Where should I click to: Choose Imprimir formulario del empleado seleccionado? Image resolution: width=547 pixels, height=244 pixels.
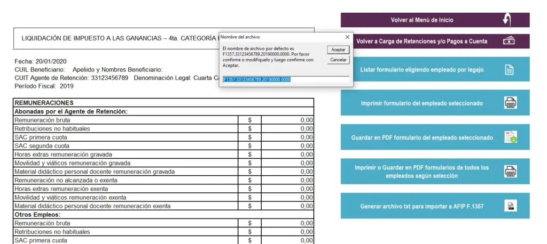pyautogui.click(x=435, y=103)
